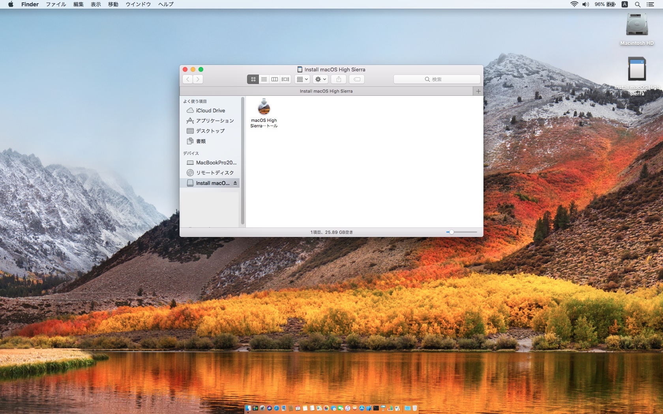Open FaceTime from the Dock
Image resolution: width=663 pixels, height=414 pixels.
(341, 408)
